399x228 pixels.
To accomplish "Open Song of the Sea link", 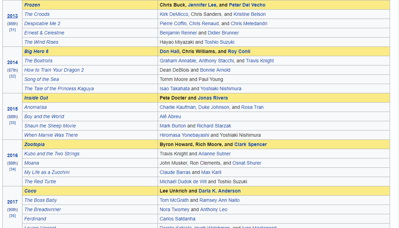I will tap(41, 79).
